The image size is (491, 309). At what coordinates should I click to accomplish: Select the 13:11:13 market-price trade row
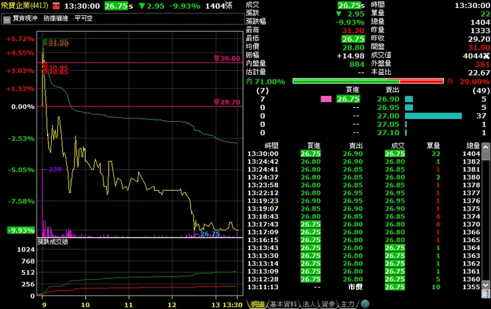[x=364, y=287]
